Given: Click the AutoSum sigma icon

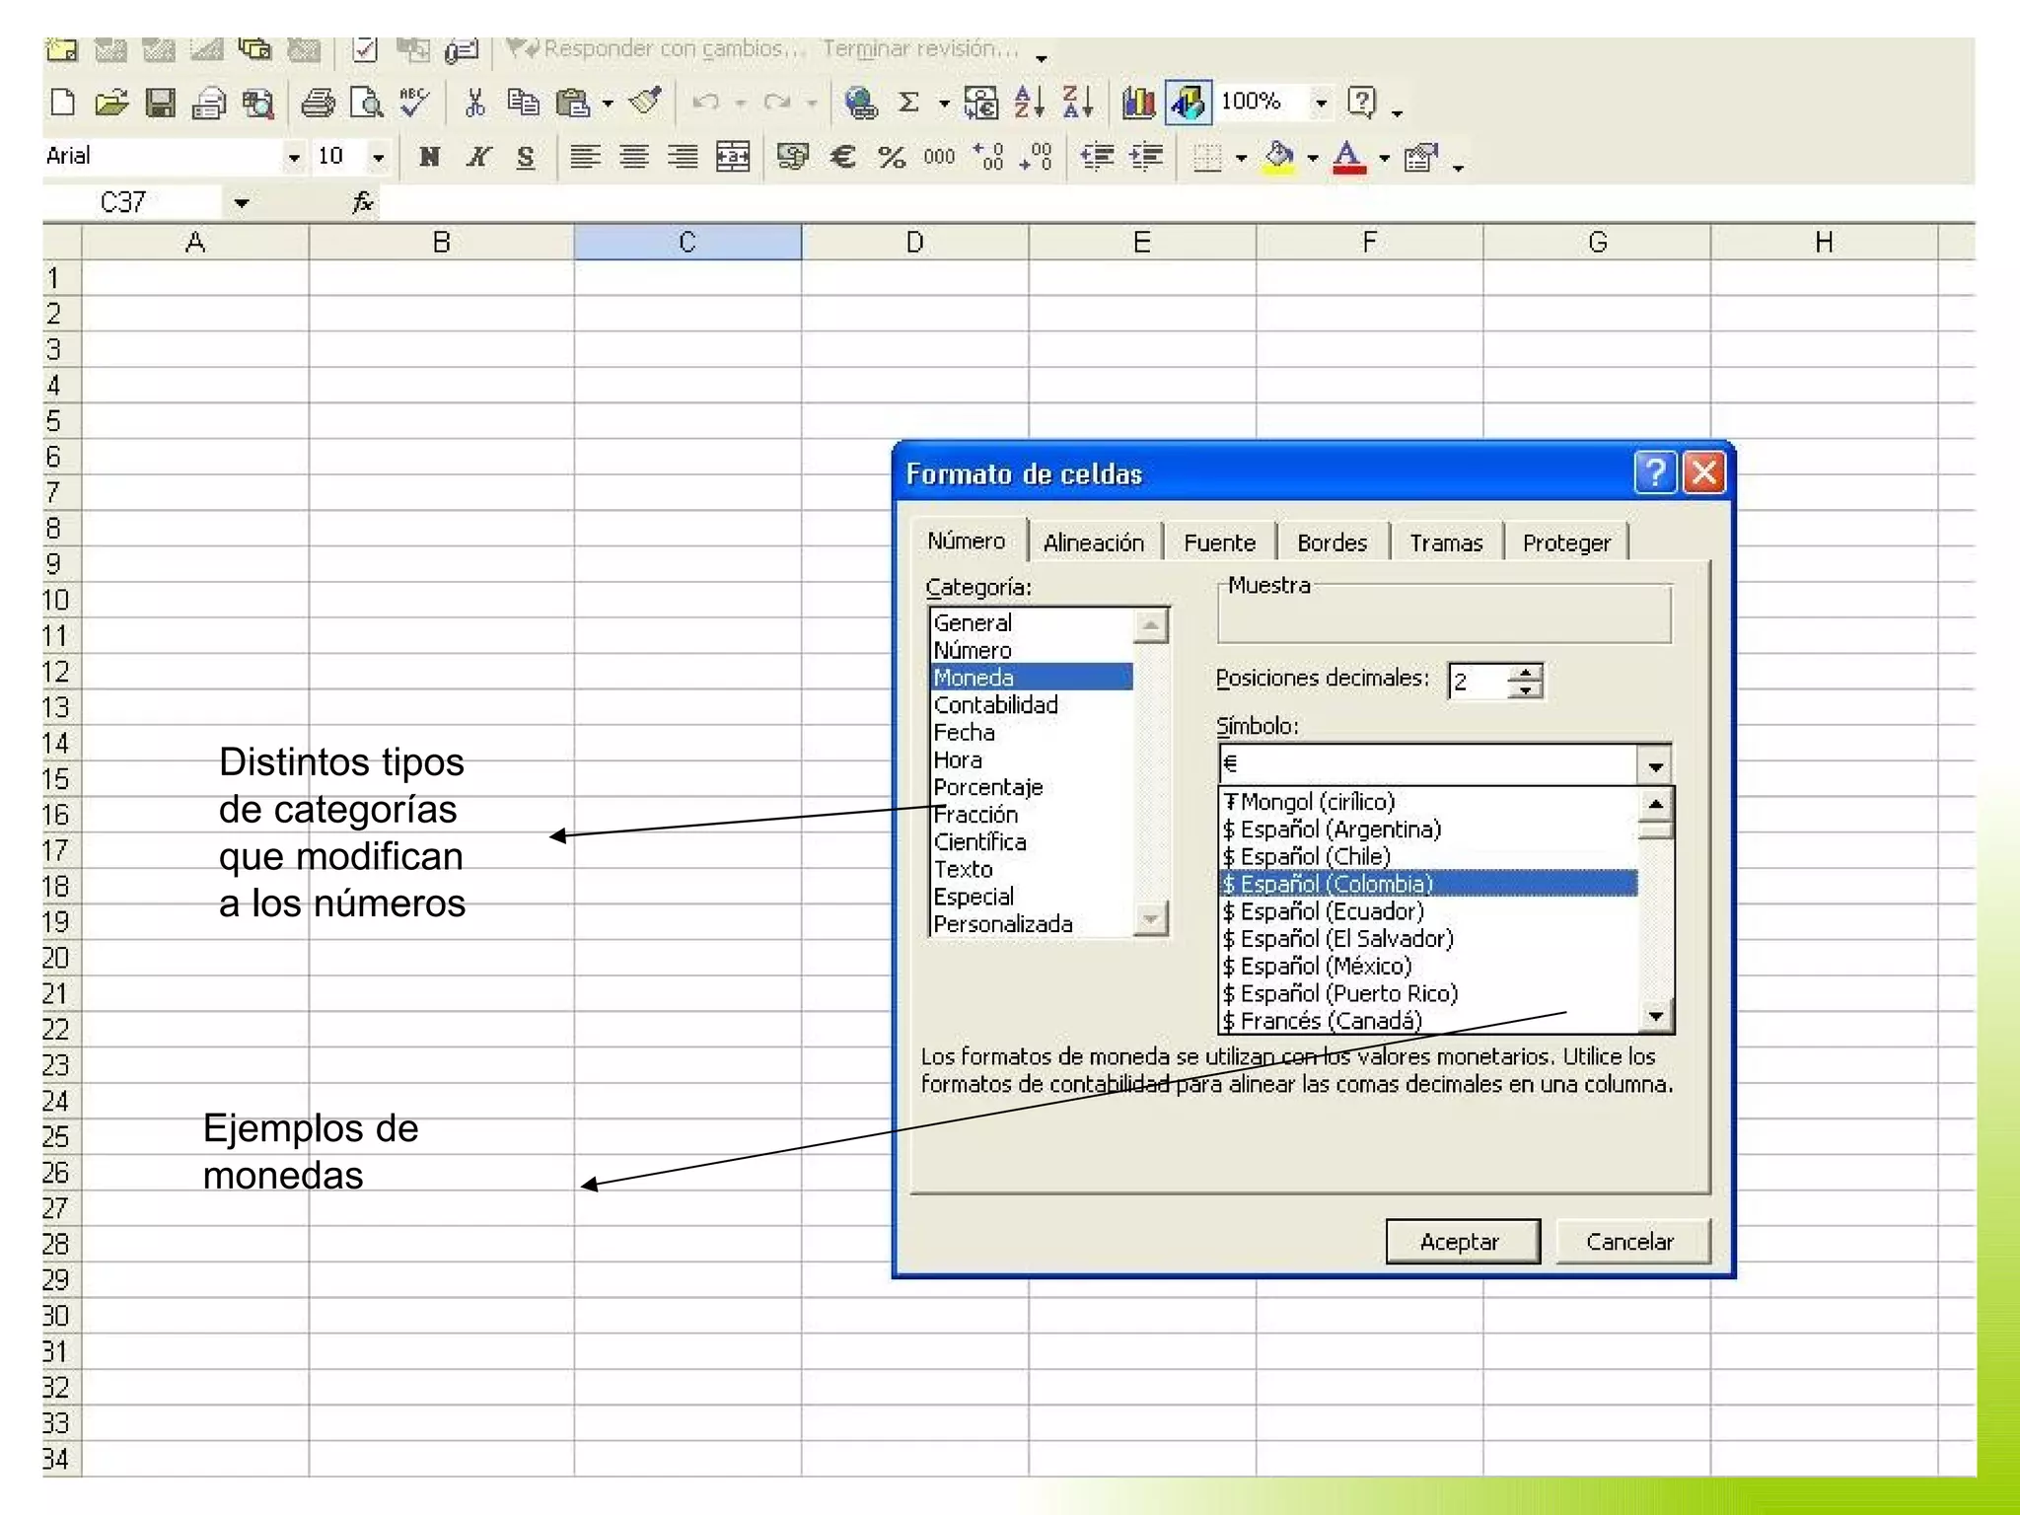Looking at the screenshot, I should pos(909,103).
